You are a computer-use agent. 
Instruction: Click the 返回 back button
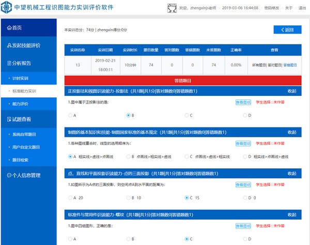tap(287, 30)
